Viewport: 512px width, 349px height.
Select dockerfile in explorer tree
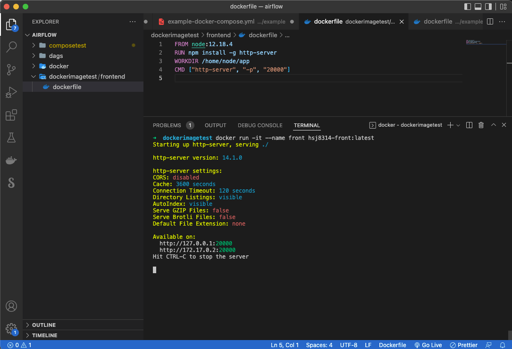83,87
